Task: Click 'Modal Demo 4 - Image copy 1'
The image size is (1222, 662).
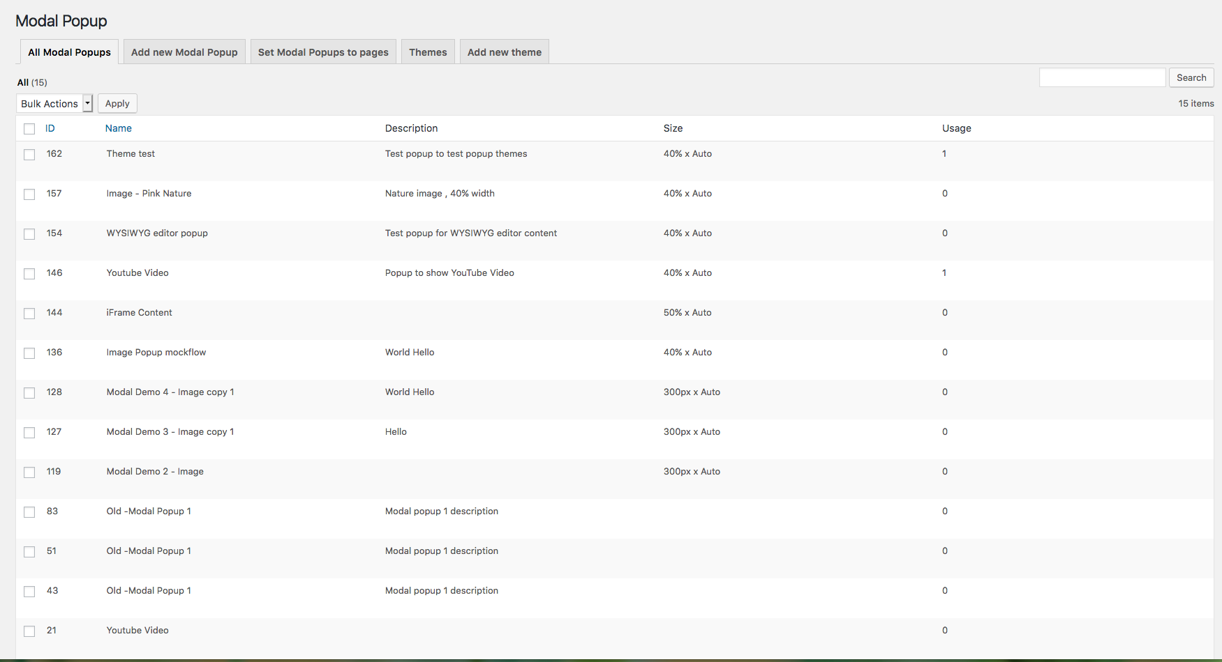Action: click(170, 392)
